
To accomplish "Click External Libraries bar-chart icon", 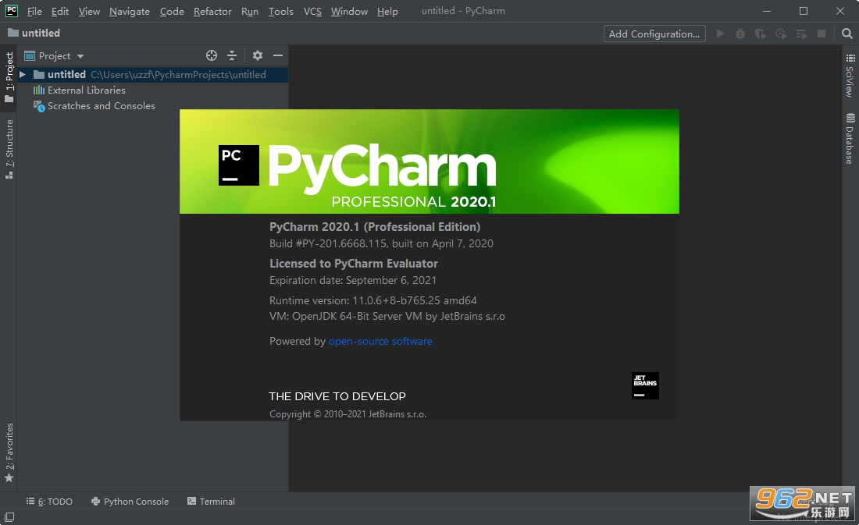I will pyautogui.click(x=39, y=90).
